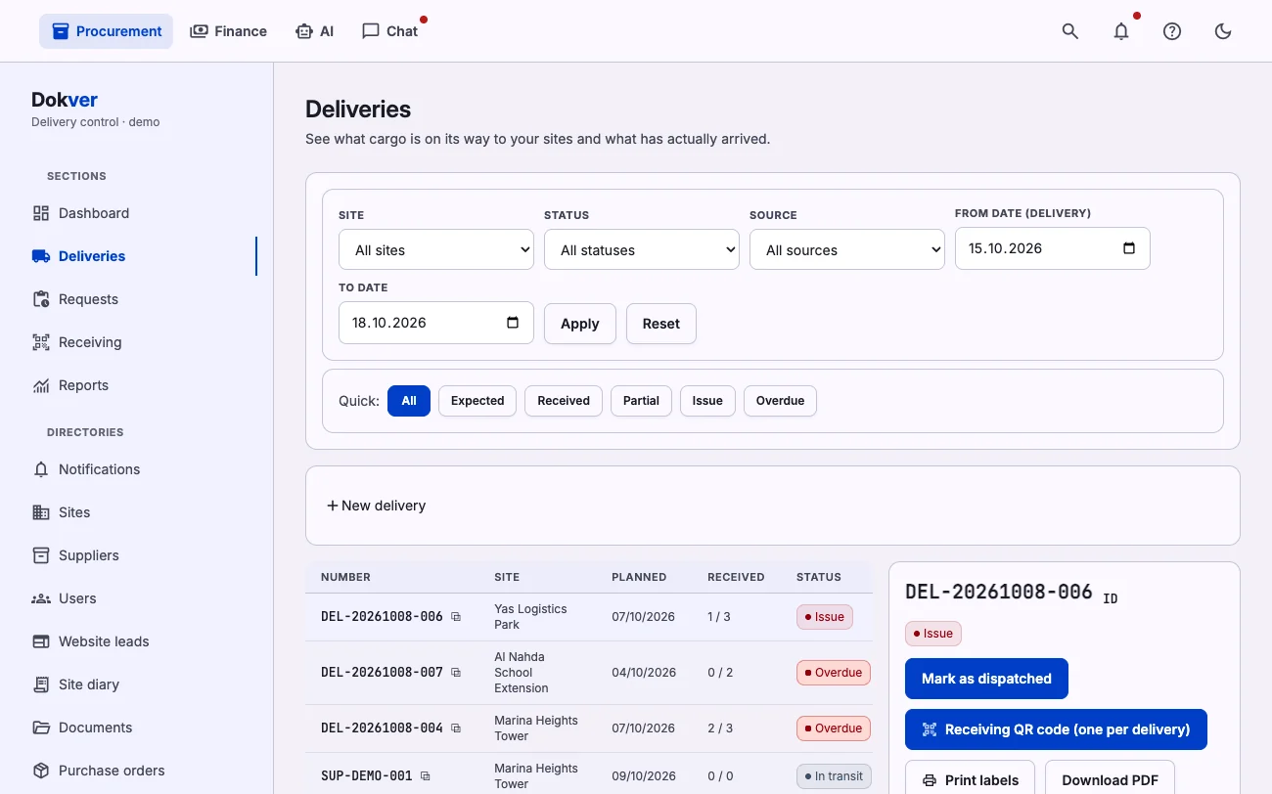The image size is (1272, 794).
Task: Copy delivery number DEL-20261008-006 in table row
Action: click(456, 617)
